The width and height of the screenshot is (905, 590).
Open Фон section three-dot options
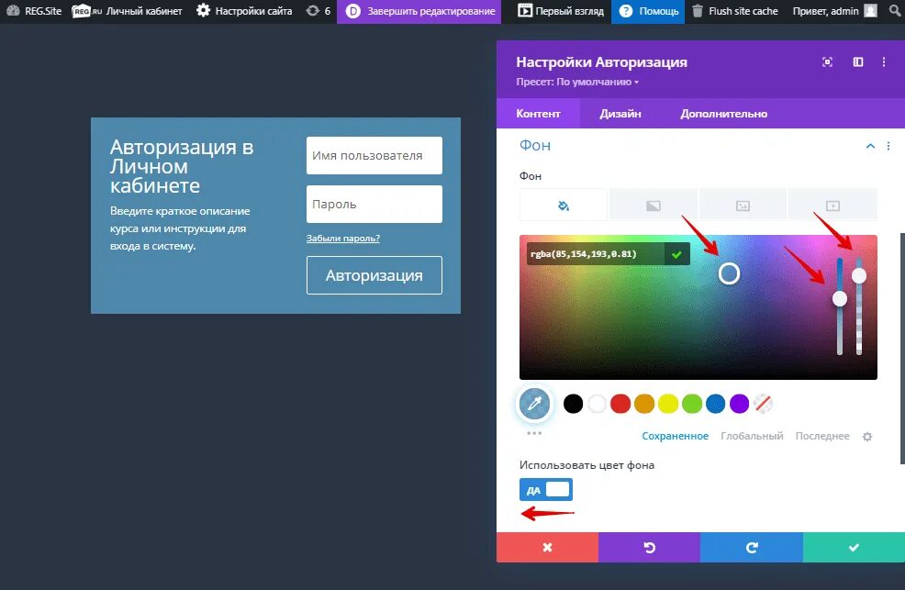tap(888, 146)
